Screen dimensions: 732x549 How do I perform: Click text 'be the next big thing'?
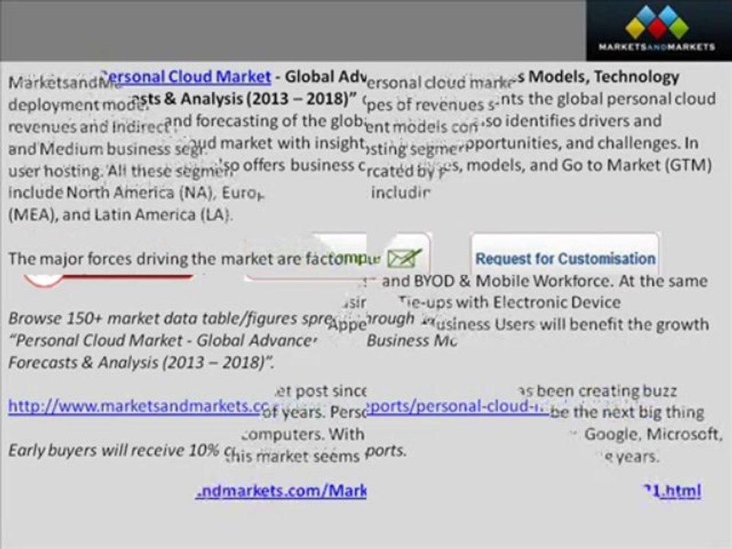click(627, 413)
